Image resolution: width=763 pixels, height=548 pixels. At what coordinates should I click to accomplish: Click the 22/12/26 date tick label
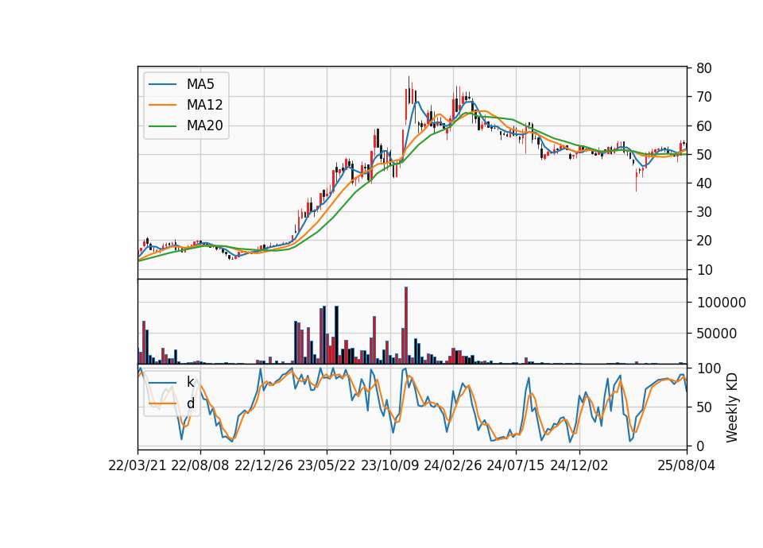pos(264,465)
